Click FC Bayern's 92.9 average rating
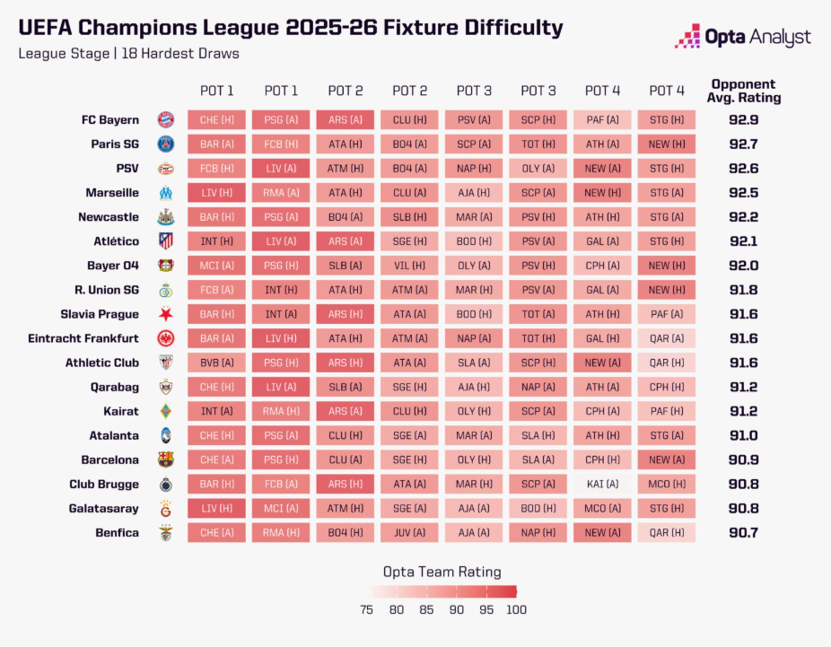This screenshot has height=647, width=831. (744, 119)
